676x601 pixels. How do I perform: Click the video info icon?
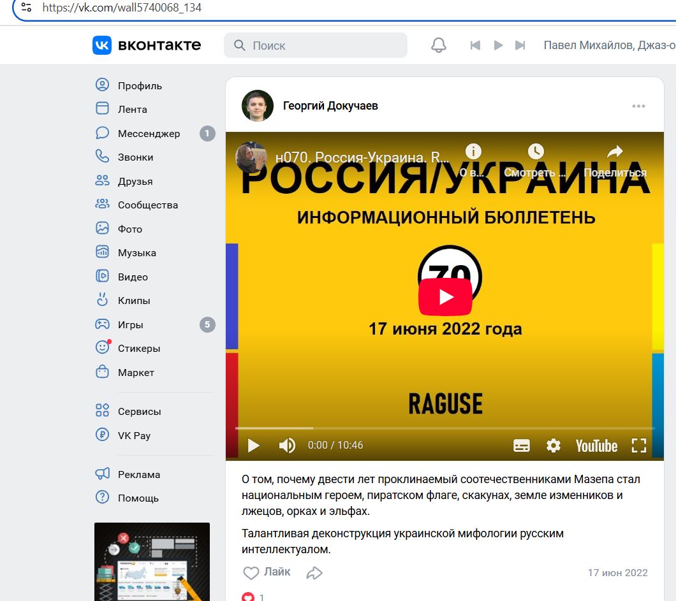pyautogui.click(x=473, y=152)
